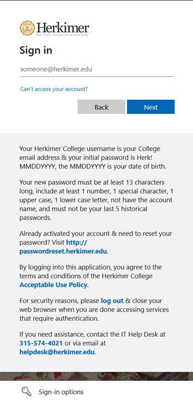Open the Acceptable Use Policy link
This screenshot has width=193, height=402.
point(53,284)
